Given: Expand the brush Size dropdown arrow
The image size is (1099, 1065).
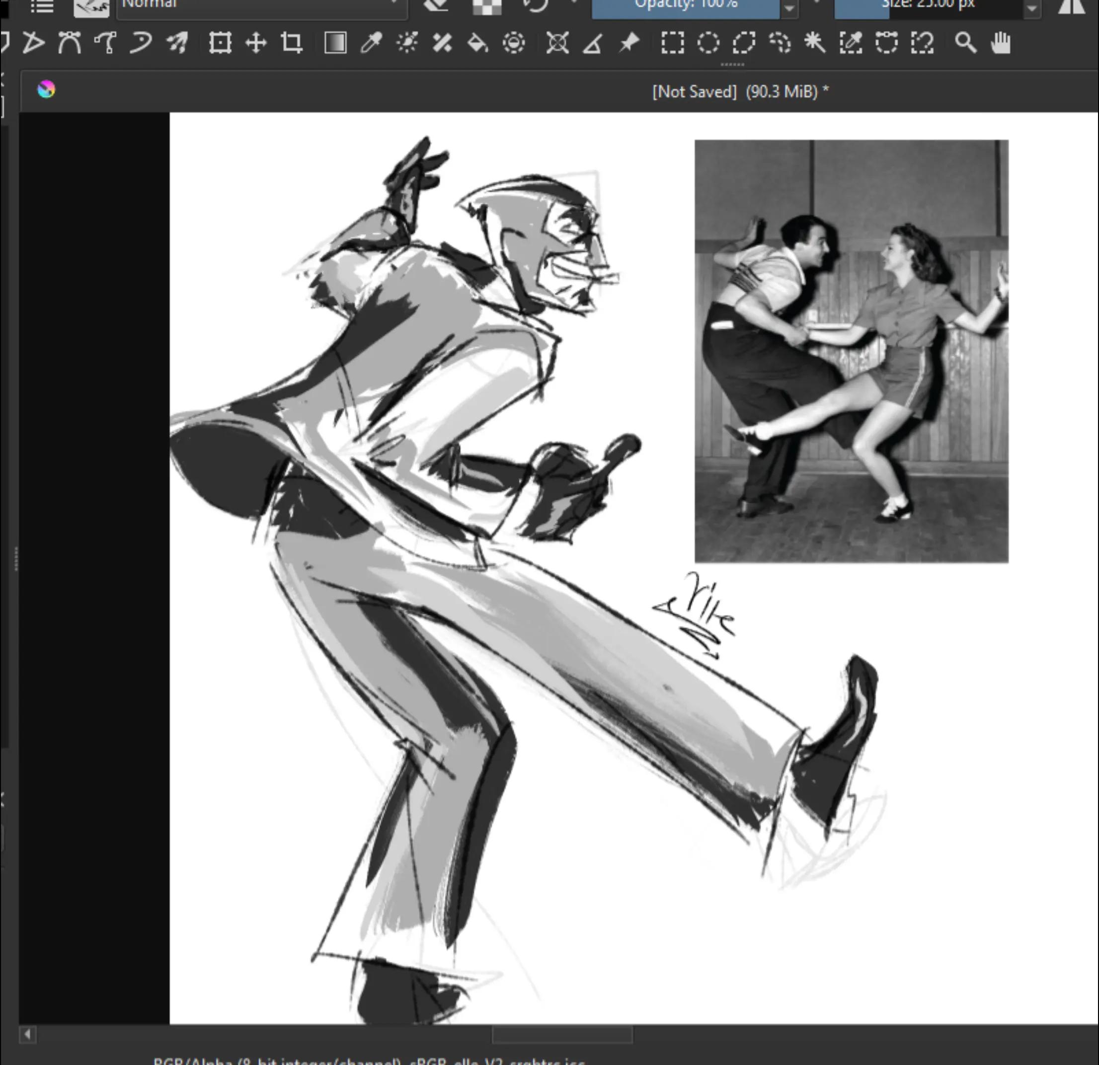Looking at the screenshot, I should [x=1032, y=8].
